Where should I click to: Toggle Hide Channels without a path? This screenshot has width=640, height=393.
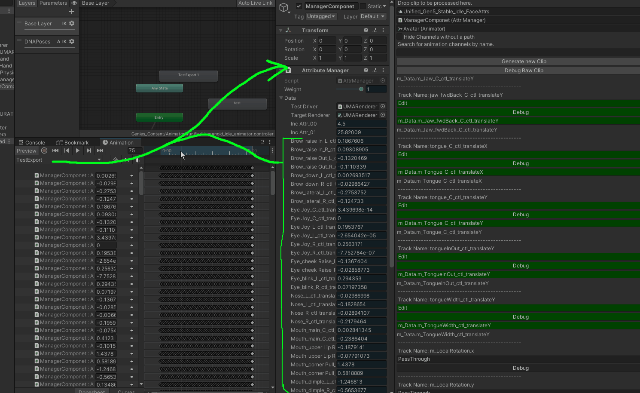click(x=400, y=37)
